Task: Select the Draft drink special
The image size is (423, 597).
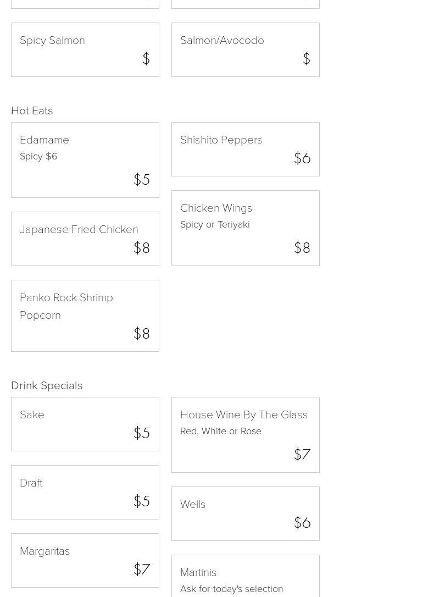Action: [x=85, y=492]
